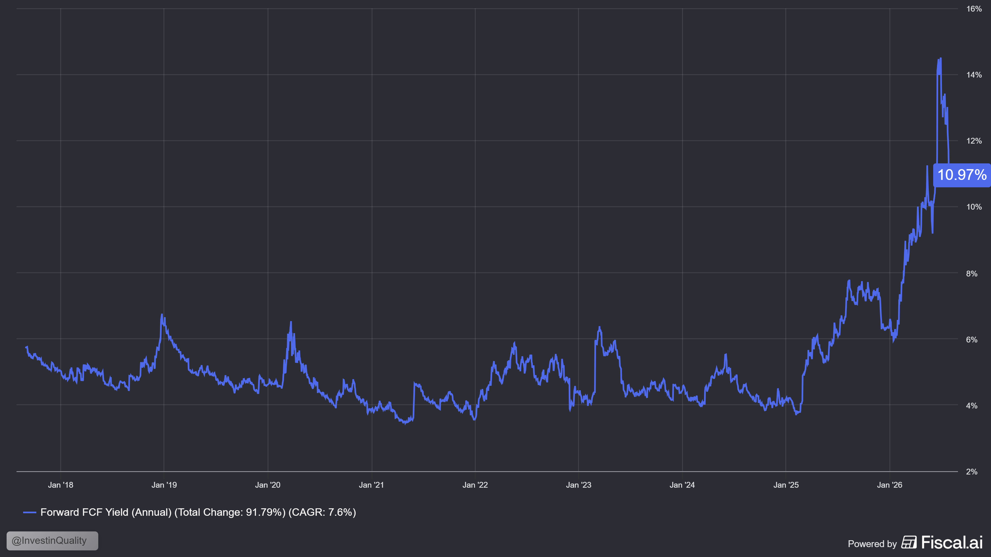991x557 pixels.
Task: Open the @InvestinQuality watermark badge
Action: pos(52,540)
